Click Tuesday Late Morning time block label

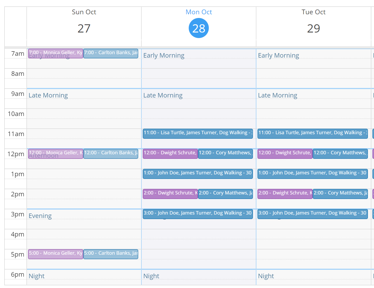pyautogui.click(x=278, y=95)
